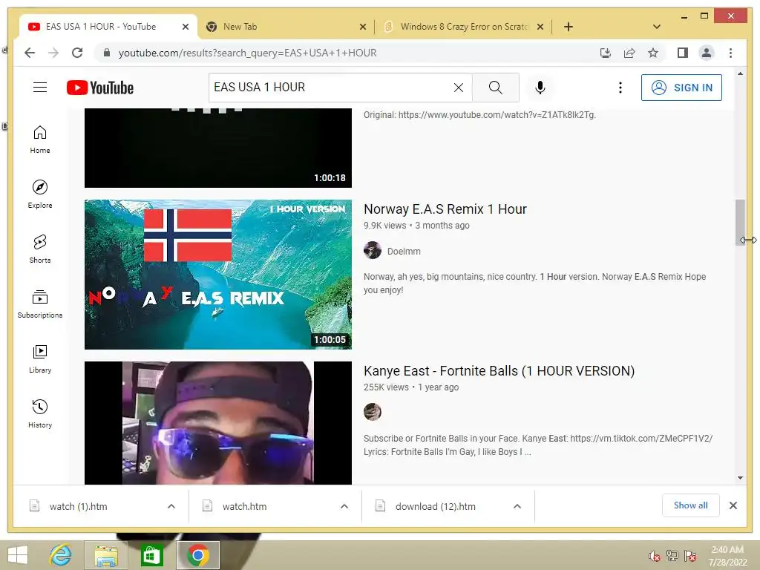Open the Windows Start button
Viewport: 760px width, 570px height.
[18, 555]
